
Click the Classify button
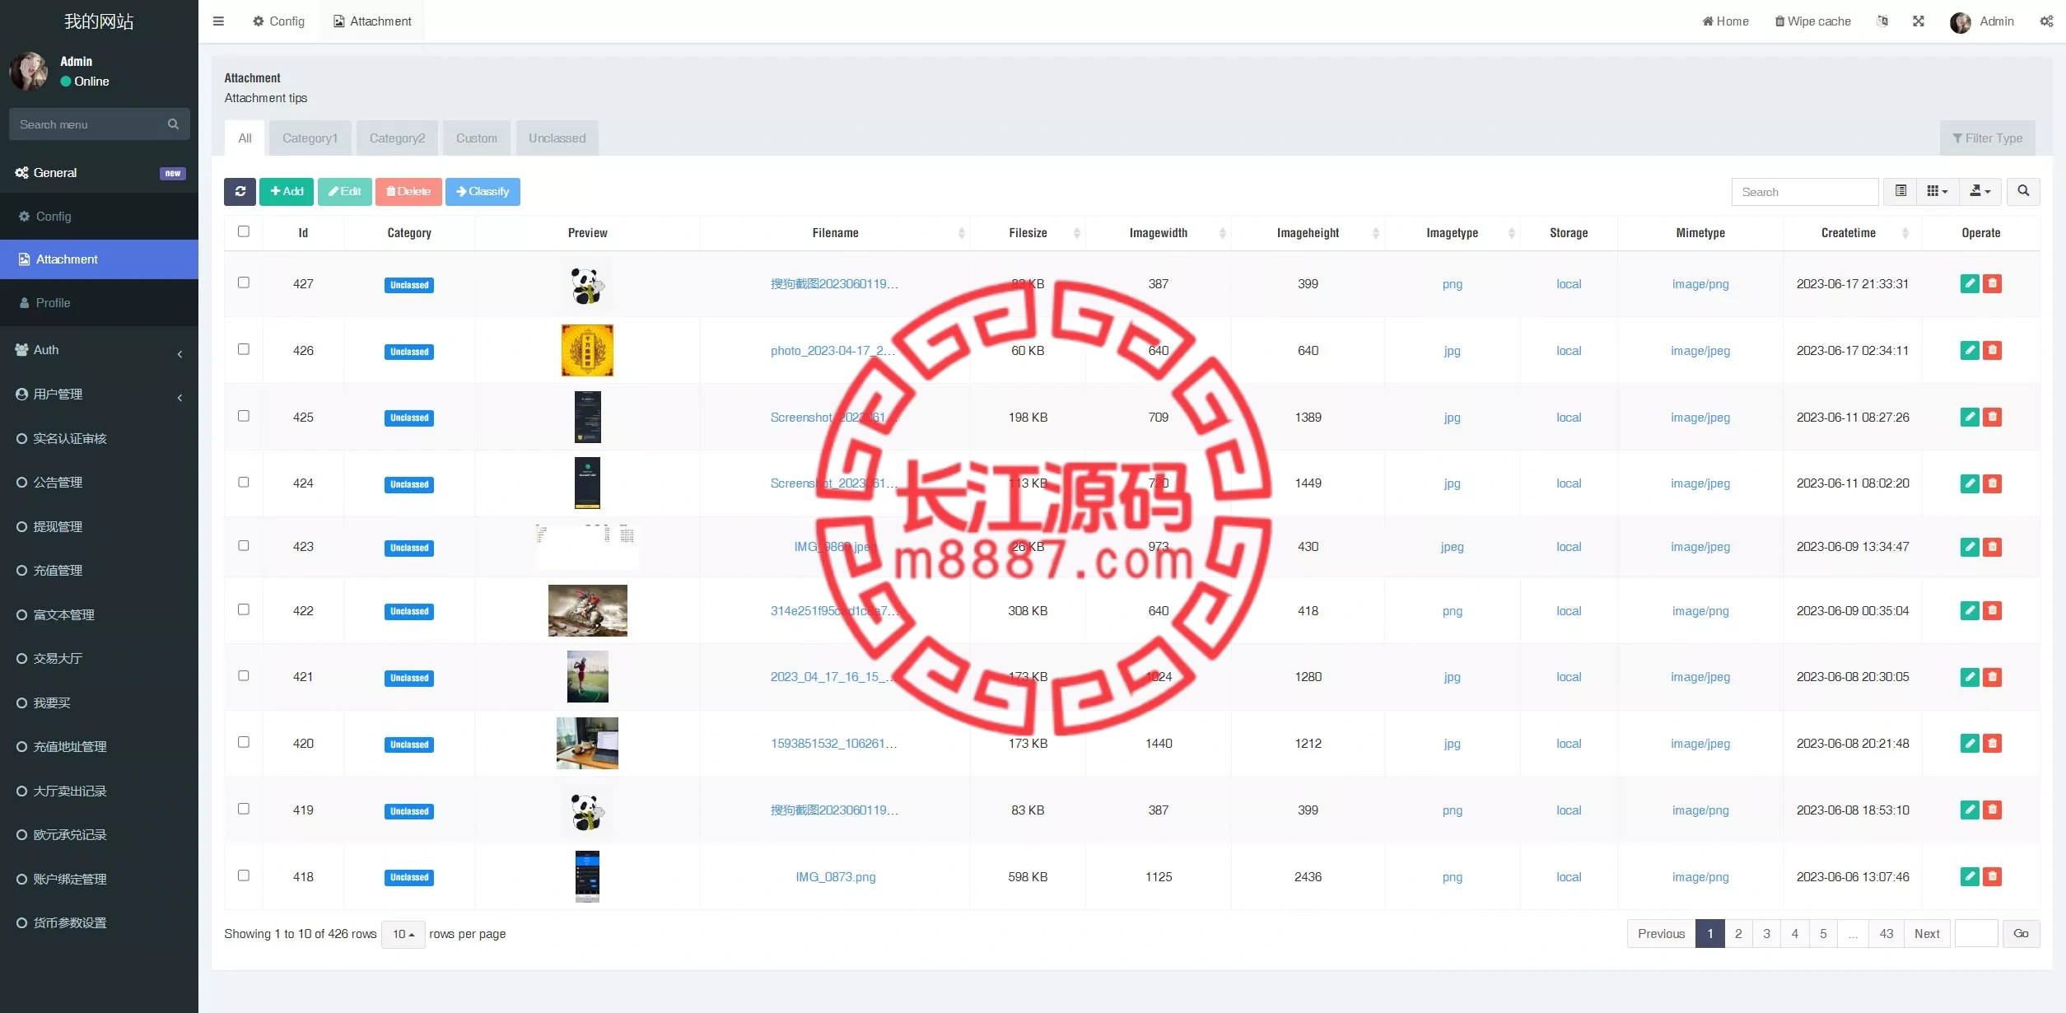(x=483, y=192)
